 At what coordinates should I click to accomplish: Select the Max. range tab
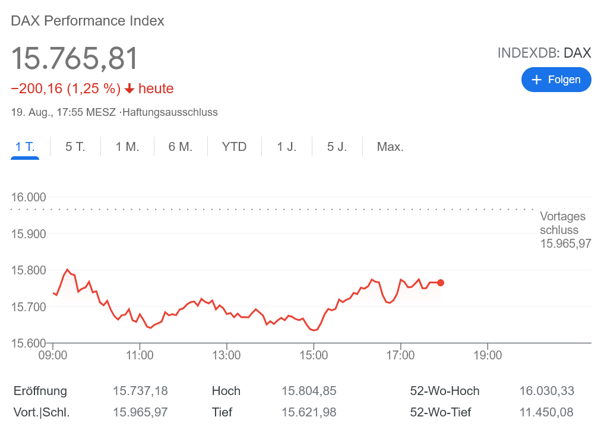[390, 147]
